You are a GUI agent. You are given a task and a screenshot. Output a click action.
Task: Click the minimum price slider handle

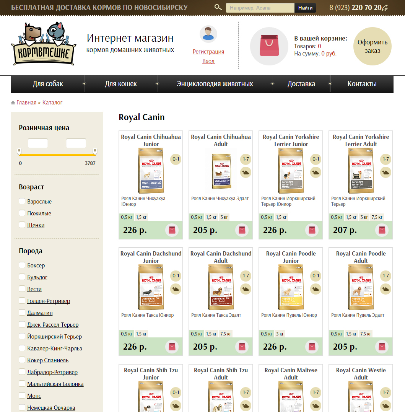click(x=19, y=151)
